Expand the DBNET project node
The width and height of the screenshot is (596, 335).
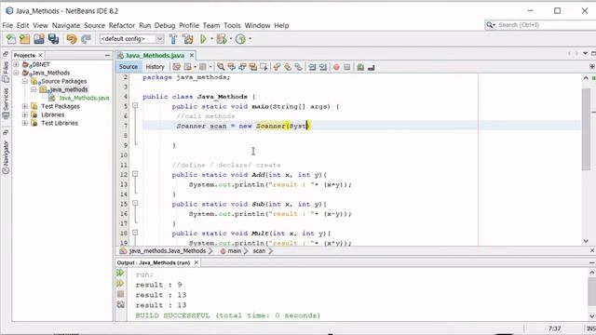[x=17, y=64]
